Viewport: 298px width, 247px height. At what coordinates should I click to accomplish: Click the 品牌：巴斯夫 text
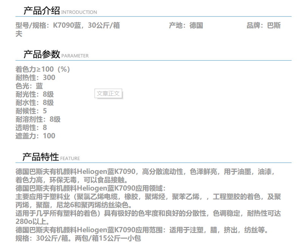[264, 26]
